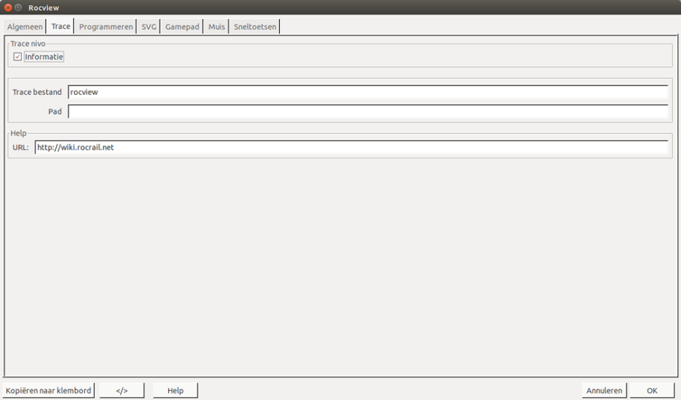Select the Trace tab

61,27
